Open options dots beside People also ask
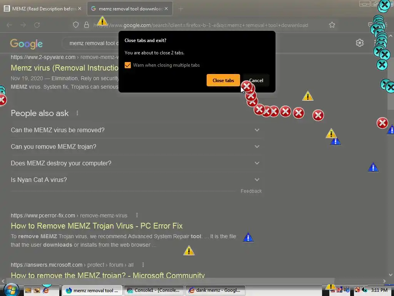The width and height of the screenshot is (394, 296). point(77,113)
